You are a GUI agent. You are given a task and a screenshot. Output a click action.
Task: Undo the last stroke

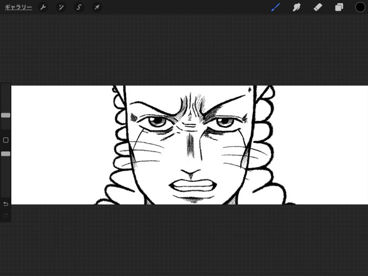(5, 204)
